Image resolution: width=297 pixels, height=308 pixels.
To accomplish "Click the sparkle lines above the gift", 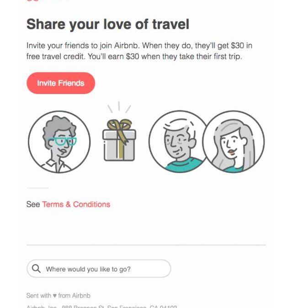I will pos(119,107).
